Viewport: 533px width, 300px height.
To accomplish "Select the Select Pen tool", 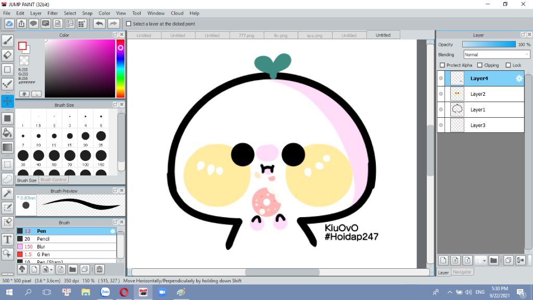I will coord(7,208).
